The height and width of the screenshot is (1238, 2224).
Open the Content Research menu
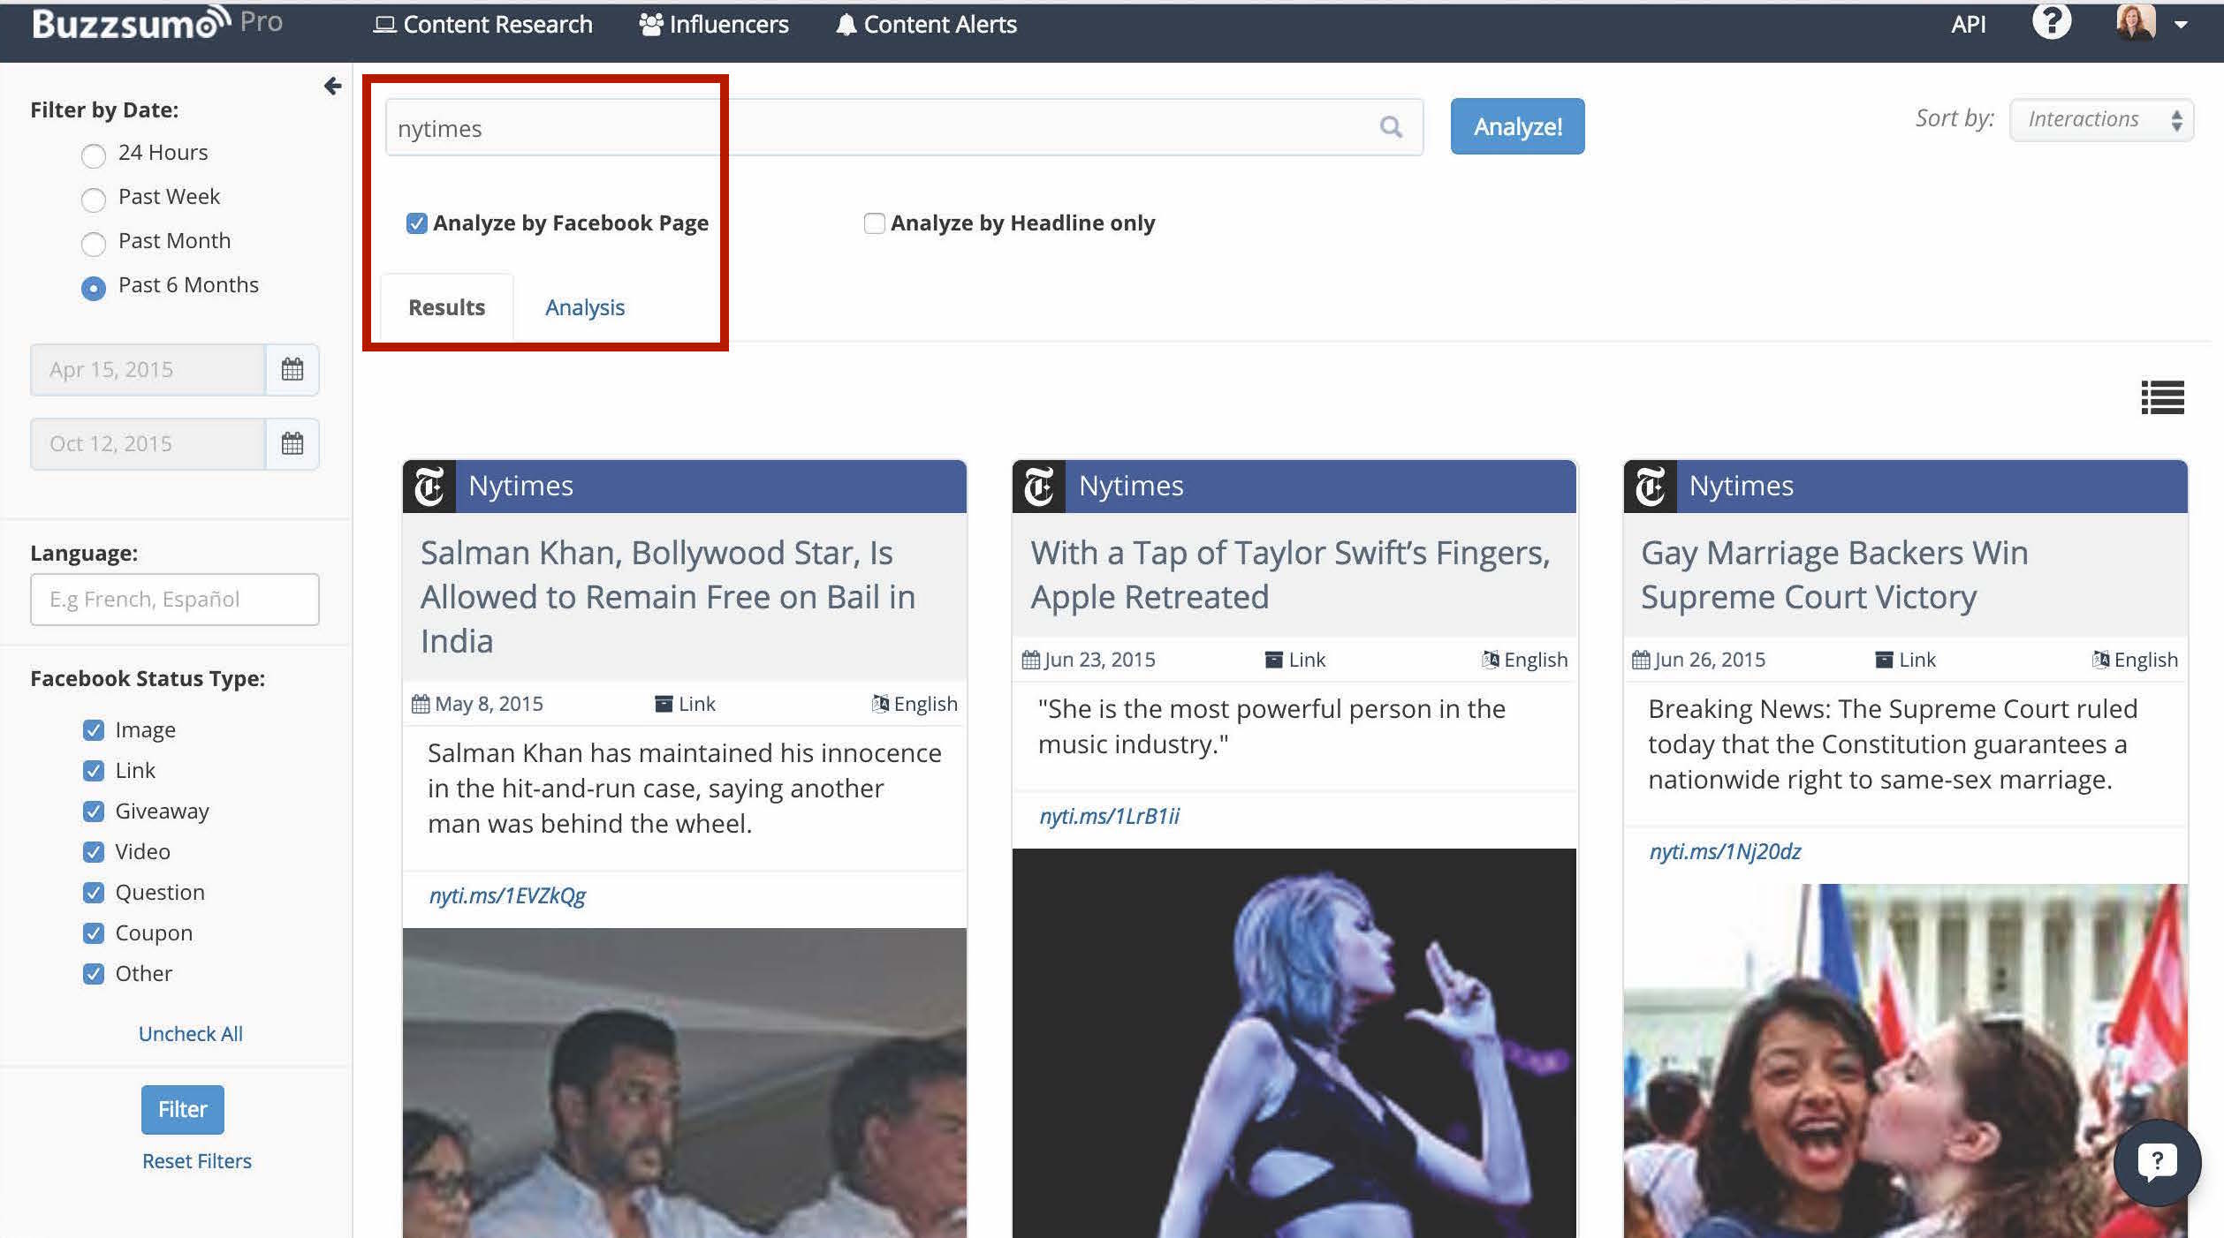coord(482,25)
